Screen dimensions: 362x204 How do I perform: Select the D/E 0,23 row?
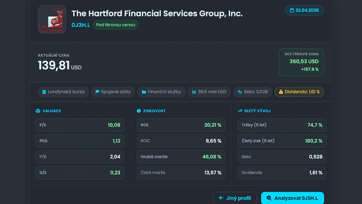click(x=80, y=173)
